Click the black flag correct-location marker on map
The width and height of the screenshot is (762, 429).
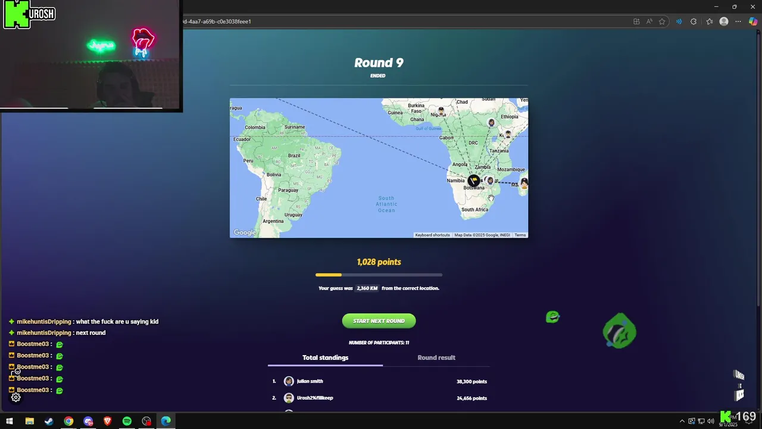[x=474, y=180]
